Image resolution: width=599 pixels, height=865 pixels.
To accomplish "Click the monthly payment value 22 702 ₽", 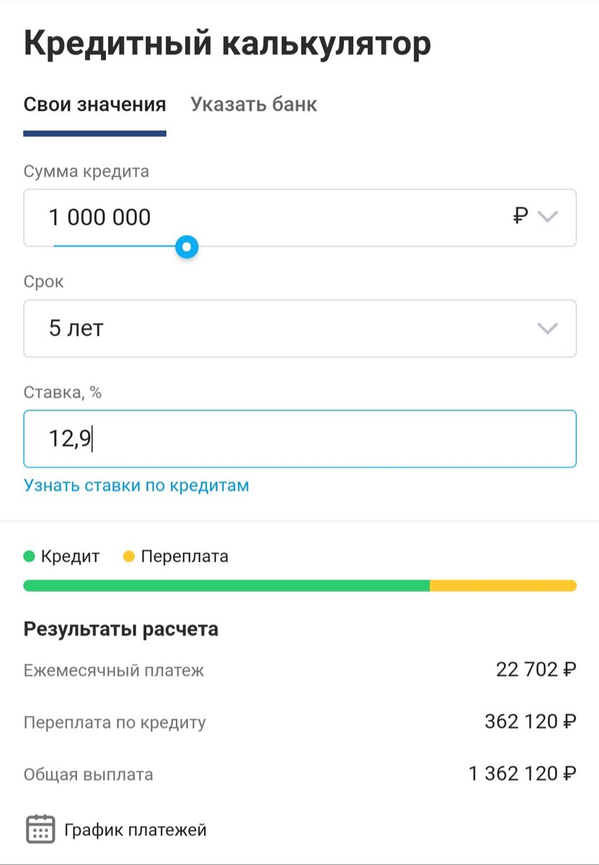I will 535,668.
